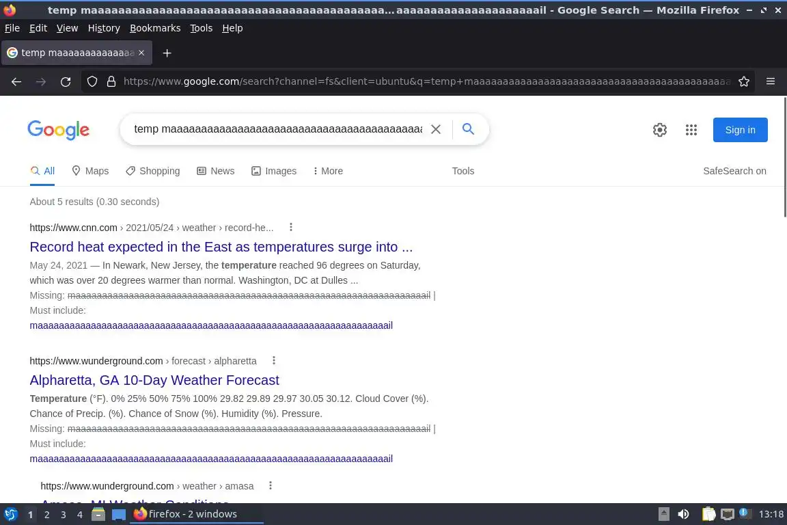
Task: Open the Tools menu in menu bar
Action: (x=202, y=28)
